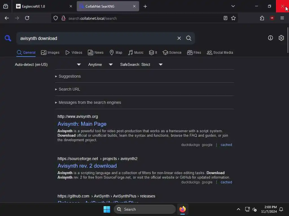The height and width of the screenshot is (216, 289).
Task: Open the clock showing 2:00 PM
Action: click(x=269, y=209)
